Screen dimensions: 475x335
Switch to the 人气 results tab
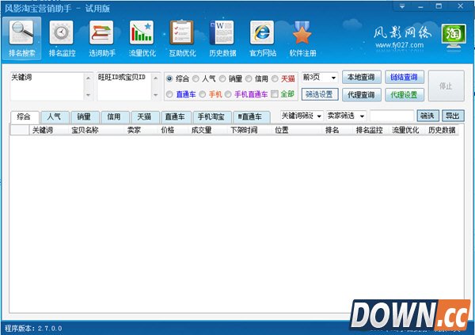[55, 116]
